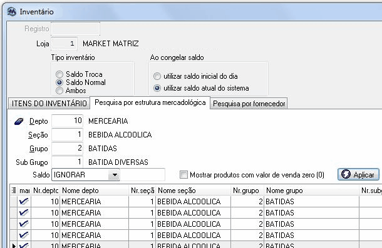Image resolution: width=382 pixels, height=248 pixels.
Task: Click BATIDAS cell in third table row
Action: pyautogui.click(x=312, y=224)
